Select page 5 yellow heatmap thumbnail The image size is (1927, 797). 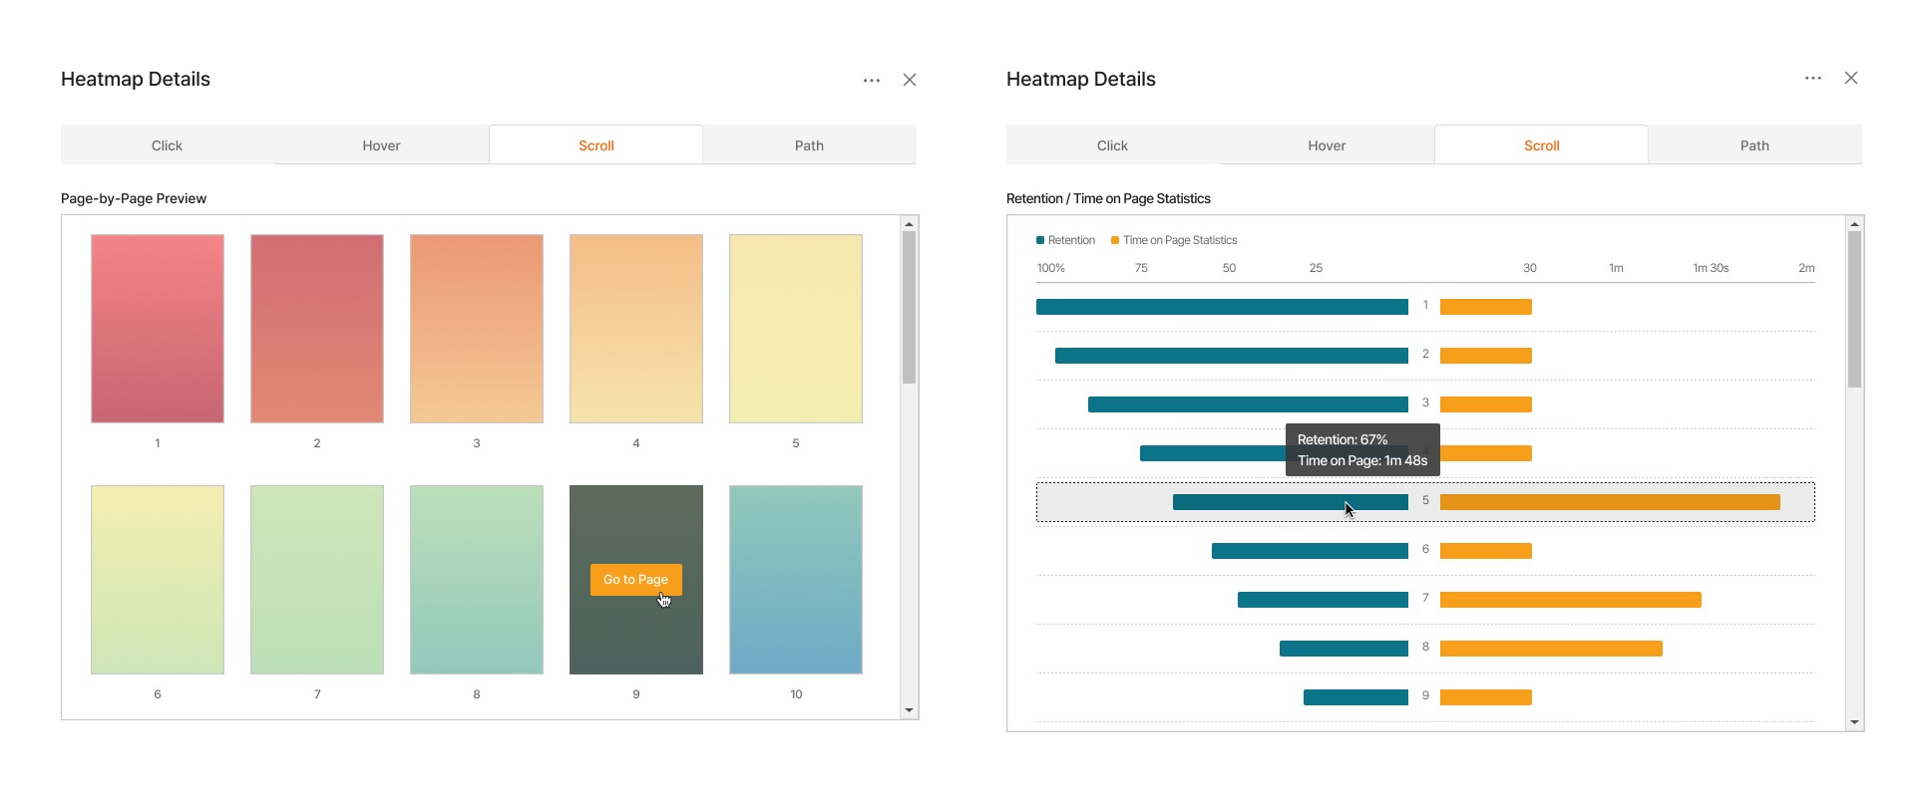(796, 329)
